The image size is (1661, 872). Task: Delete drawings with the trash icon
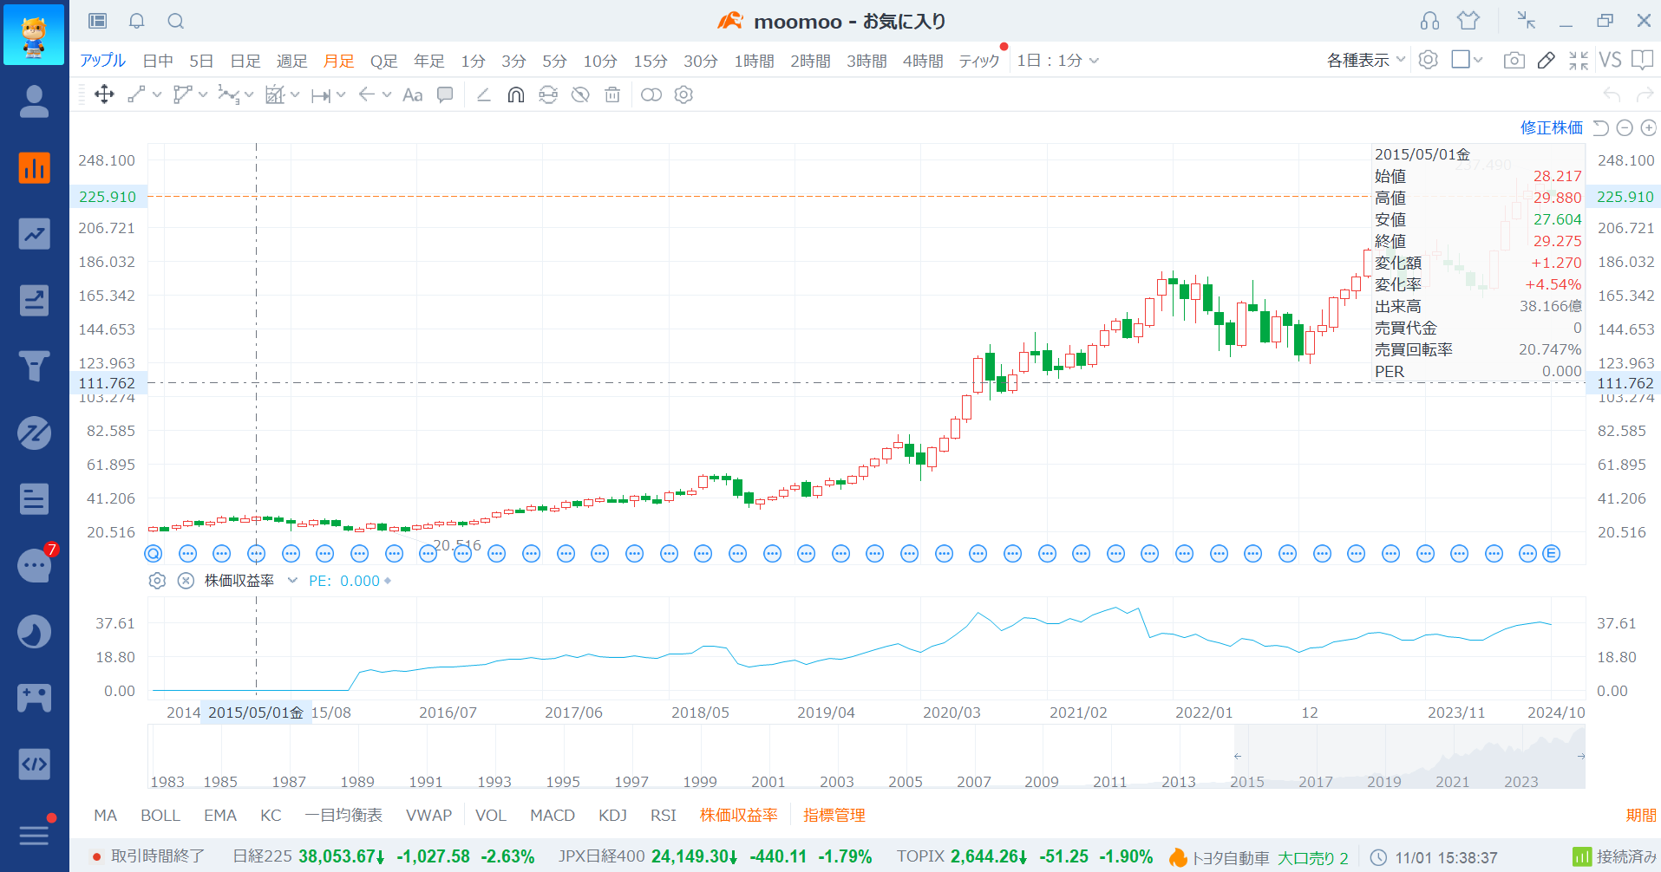(612, 95)
